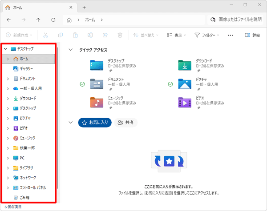Click the search box 画像またはファイルを説明
The width and height of the screenshot is (267, 211).
(235, 20)
